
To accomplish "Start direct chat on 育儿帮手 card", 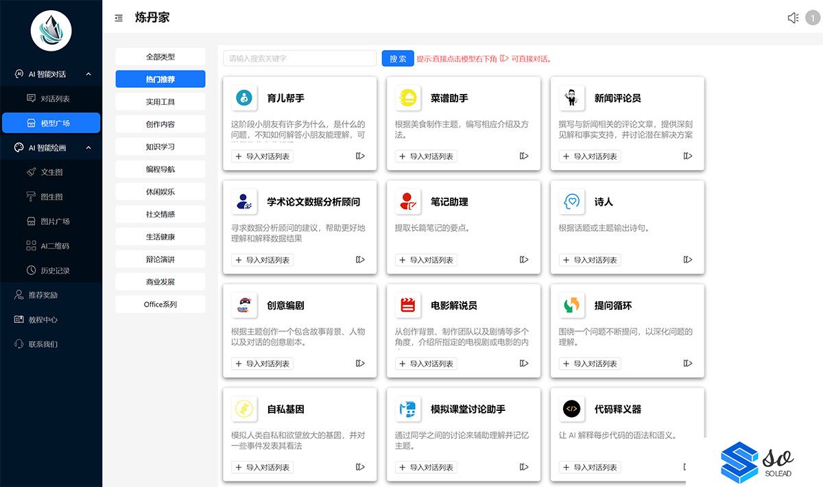I will click(360, 156).
